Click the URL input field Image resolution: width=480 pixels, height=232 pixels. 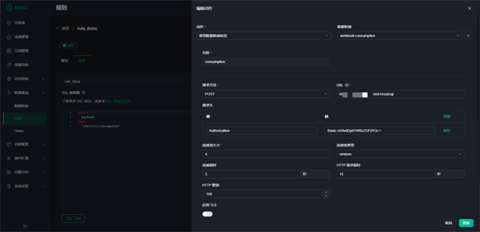(401, 94)
